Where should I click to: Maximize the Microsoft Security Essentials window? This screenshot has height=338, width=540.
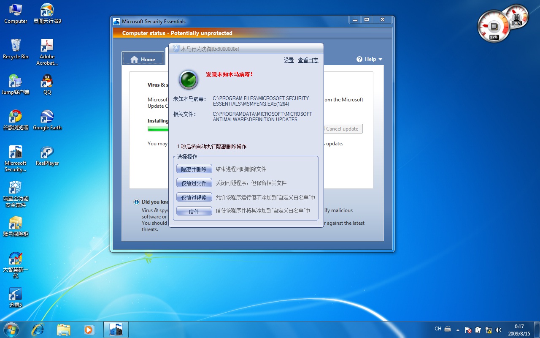click(367, 20)
